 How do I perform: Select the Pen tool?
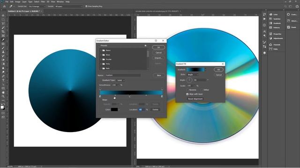click(x=3, y=76)
